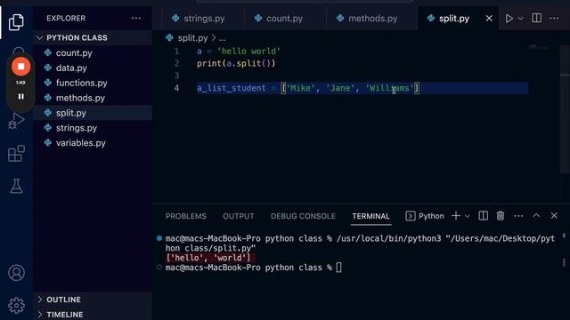The image size is (570, 320).
Task: Maximize the panel with chevron up
Action: 536,216
